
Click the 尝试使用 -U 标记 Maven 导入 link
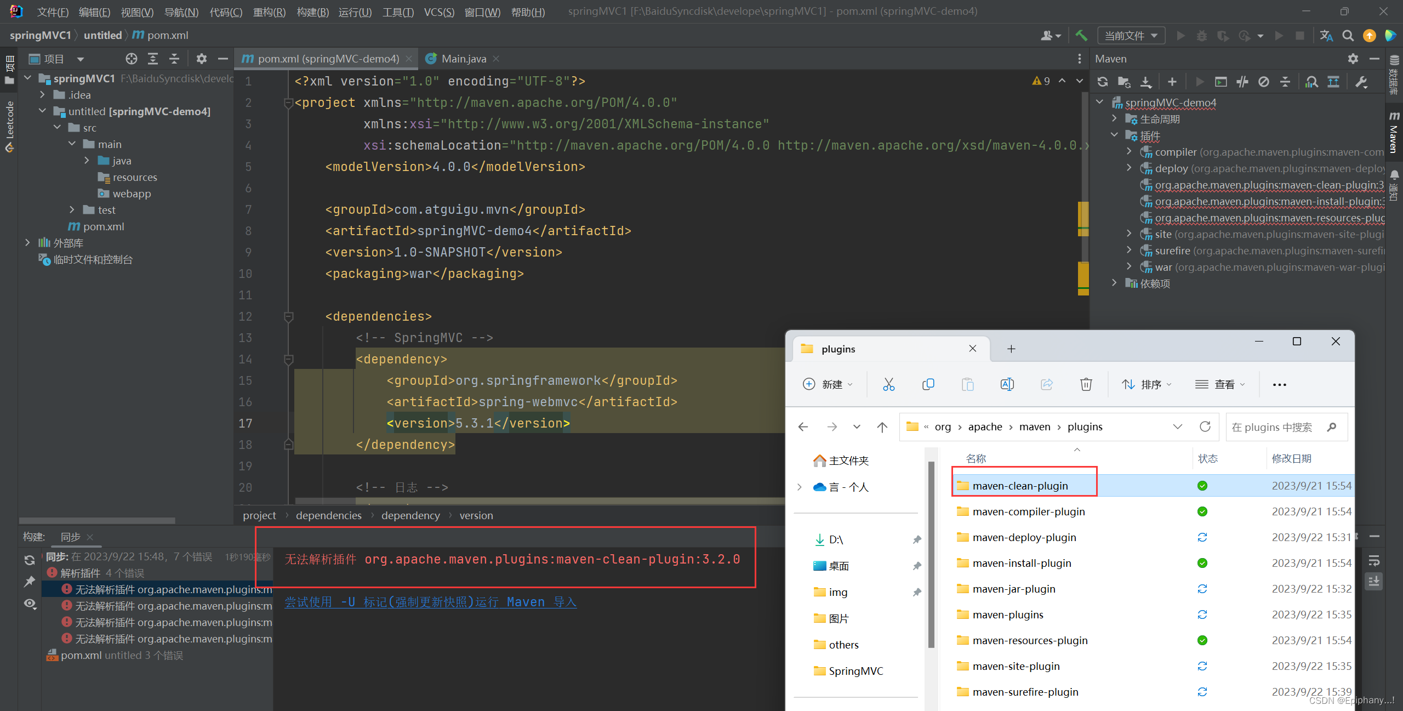[x=430, y=602]
